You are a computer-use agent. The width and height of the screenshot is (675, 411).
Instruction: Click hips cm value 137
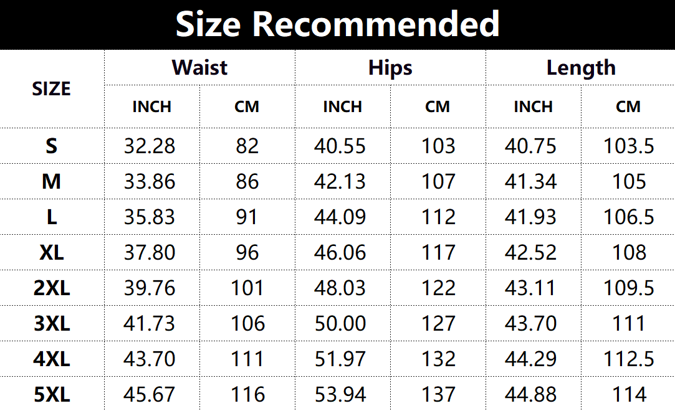tap(438, 394)
